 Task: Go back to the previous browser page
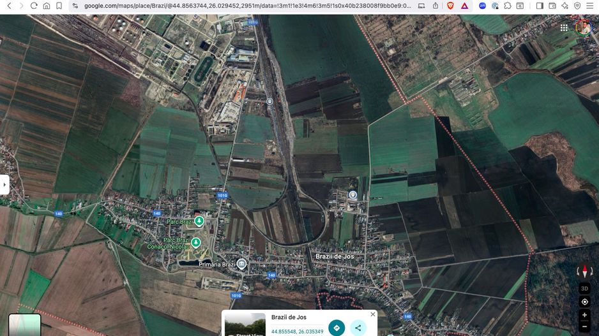(x=9, y=6)
